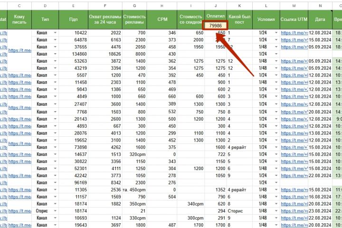This screenshot has width=342, height=228.
Task: Click the Какой был пост header cell
Action: (x=239, y=19)
